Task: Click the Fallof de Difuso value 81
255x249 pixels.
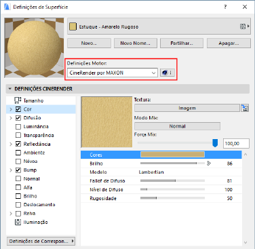Action: pyautogui.click(x=229, y=181)
